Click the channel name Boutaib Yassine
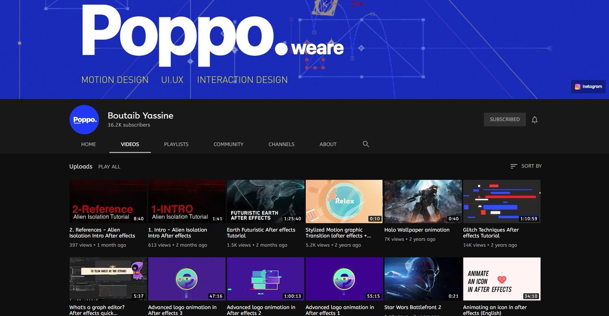609x316 pixels. [141, 115]
